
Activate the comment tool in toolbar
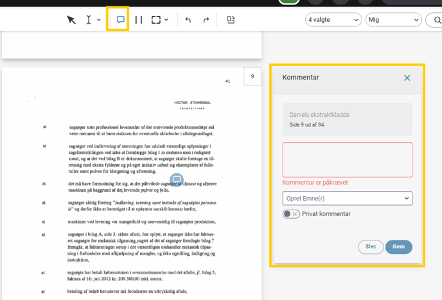coord(120,19)
